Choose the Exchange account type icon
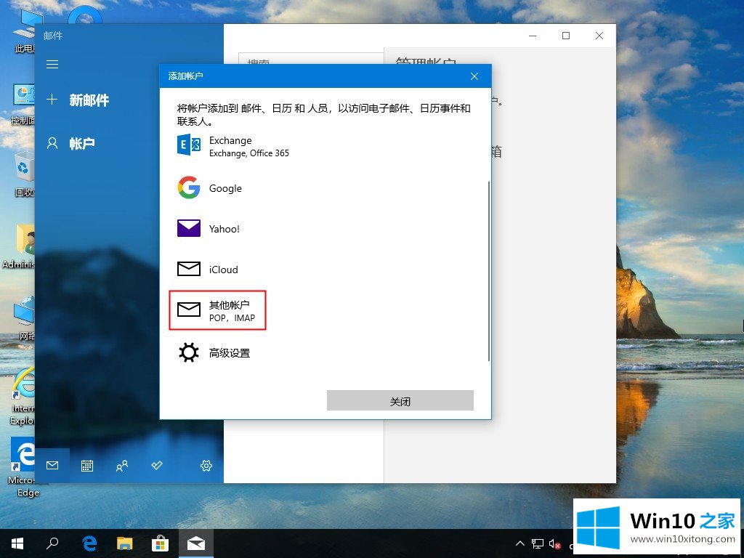 (x=189, y=145)
